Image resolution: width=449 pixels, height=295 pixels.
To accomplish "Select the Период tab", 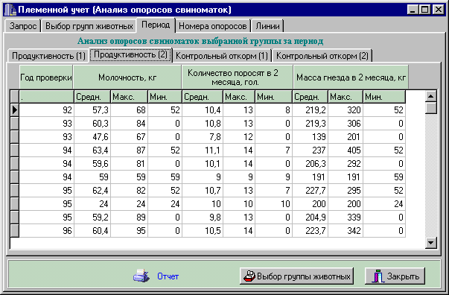I will (156, 25).
